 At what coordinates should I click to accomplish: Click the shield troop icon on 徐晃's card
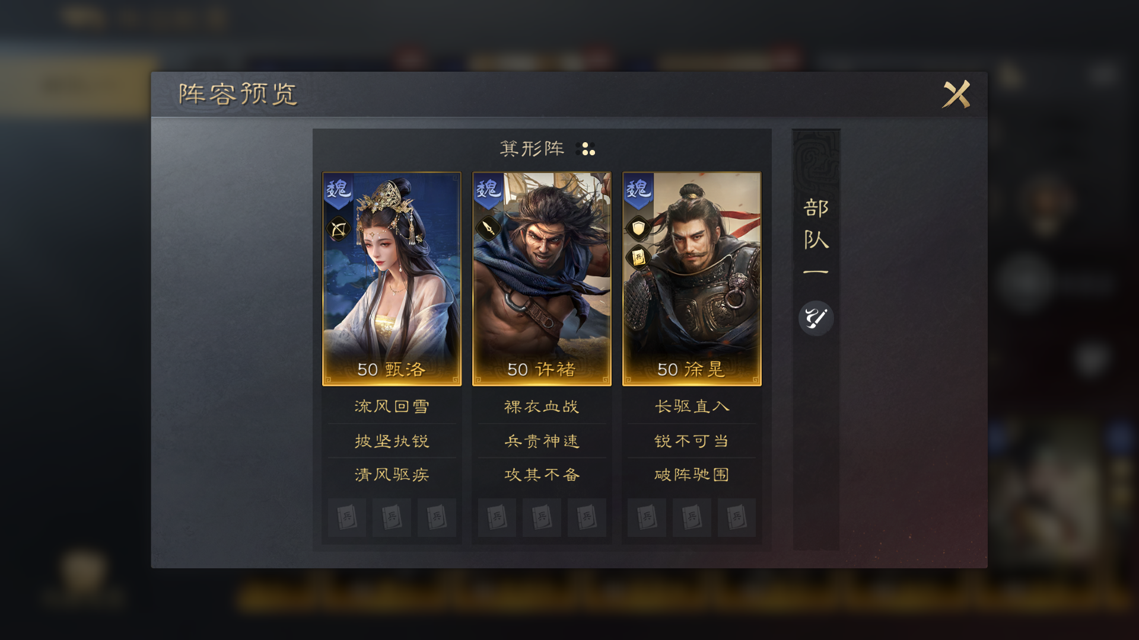pyautogui.click(x=638, y=228)
